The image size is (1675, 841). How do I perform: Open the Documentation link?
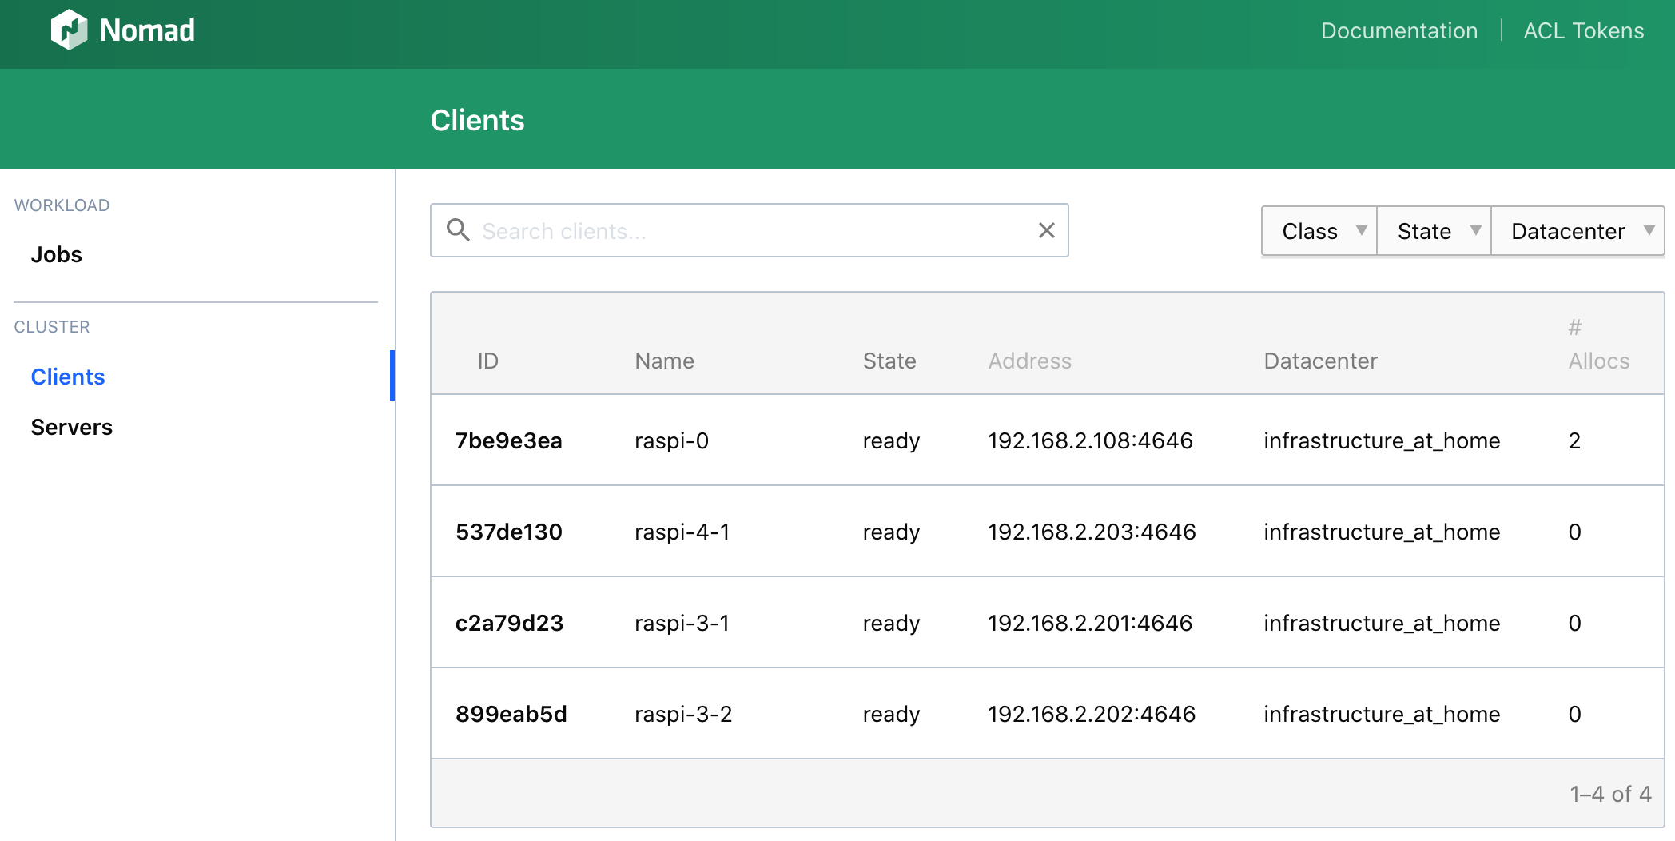point(1398,30)
